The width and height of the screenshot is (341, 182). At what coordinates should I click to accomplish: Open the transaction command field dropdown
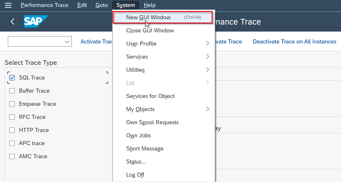[x=67, y=41]
